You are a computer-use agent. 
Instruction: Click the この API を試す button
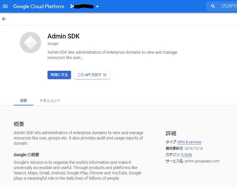[92, 75]
